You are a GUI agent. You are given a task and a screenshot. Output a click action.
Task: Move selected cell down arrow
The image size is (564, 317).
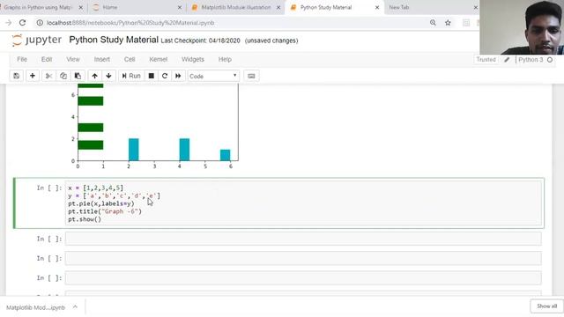coord(108,76)
